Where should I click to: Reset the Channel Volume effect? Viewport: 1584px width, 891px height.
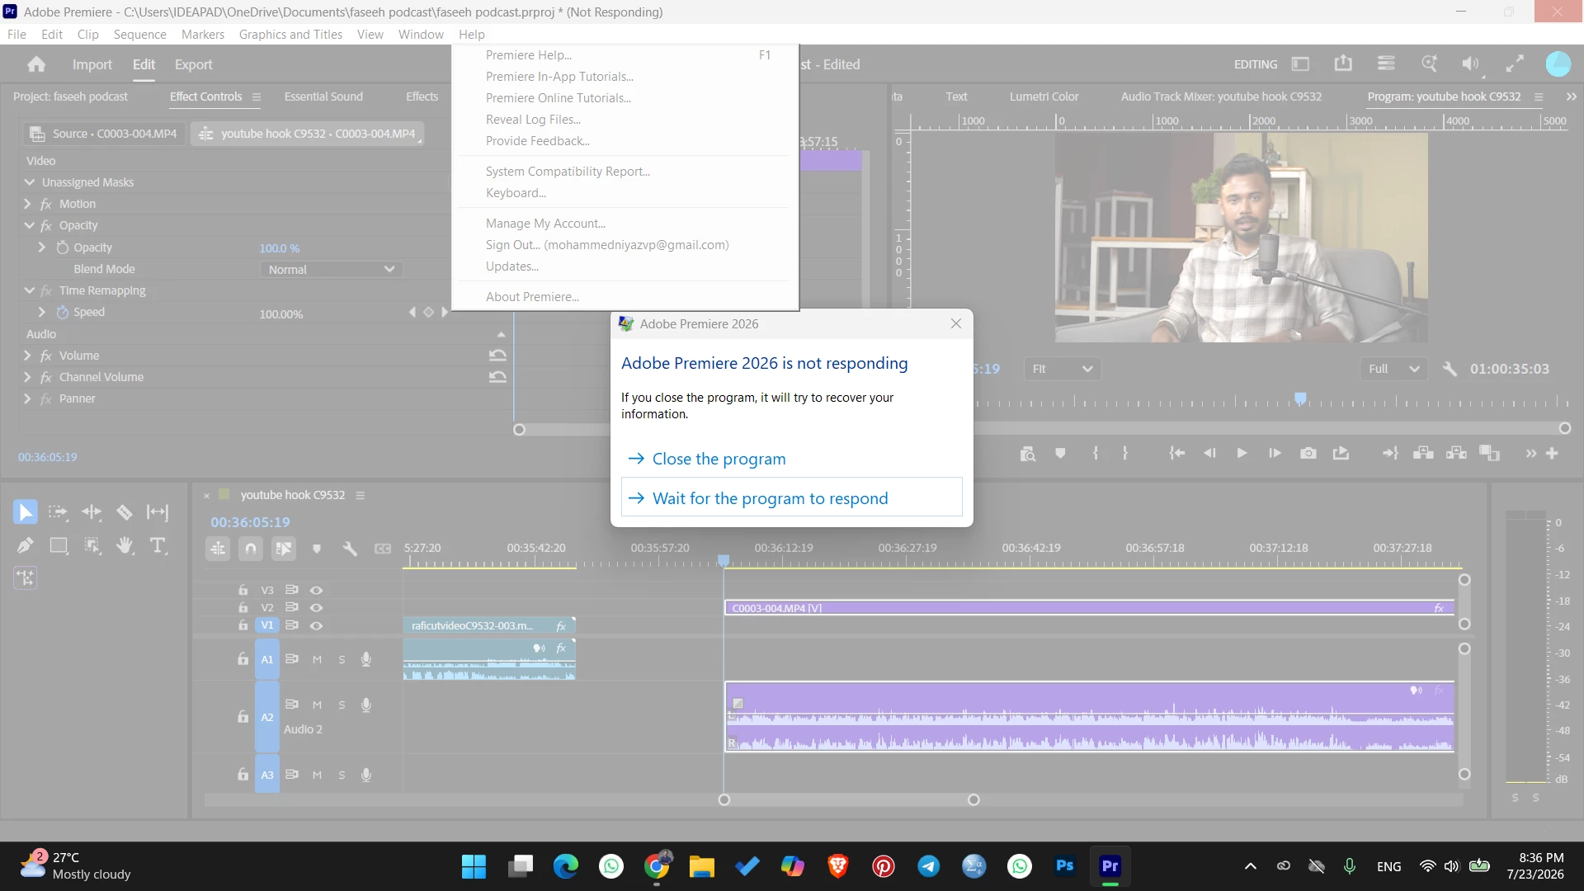(497, 377)
